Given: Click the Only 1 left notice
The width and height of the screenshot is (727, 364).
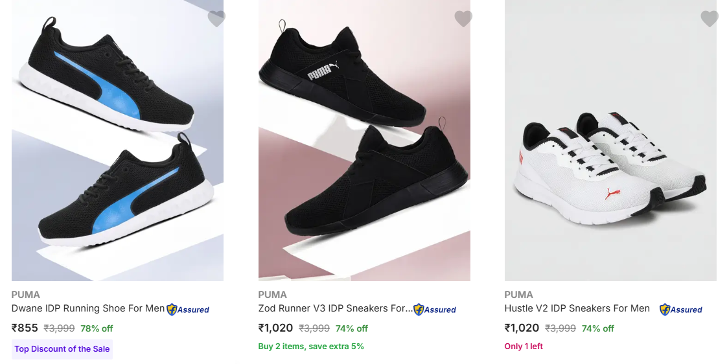Looking at the screenshot, I should coord(524,347).
